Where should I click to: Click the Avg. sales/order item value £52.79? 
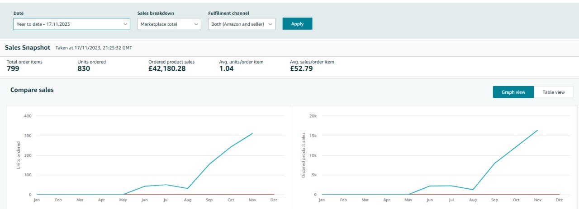click(301, 69)
